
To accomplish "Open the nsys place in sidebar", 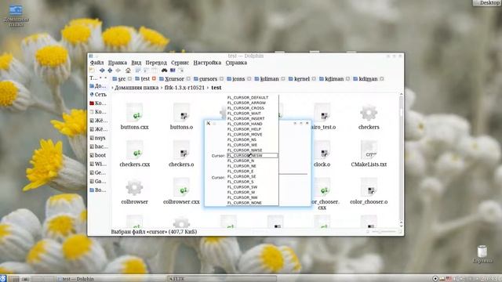I will (98, 138).
